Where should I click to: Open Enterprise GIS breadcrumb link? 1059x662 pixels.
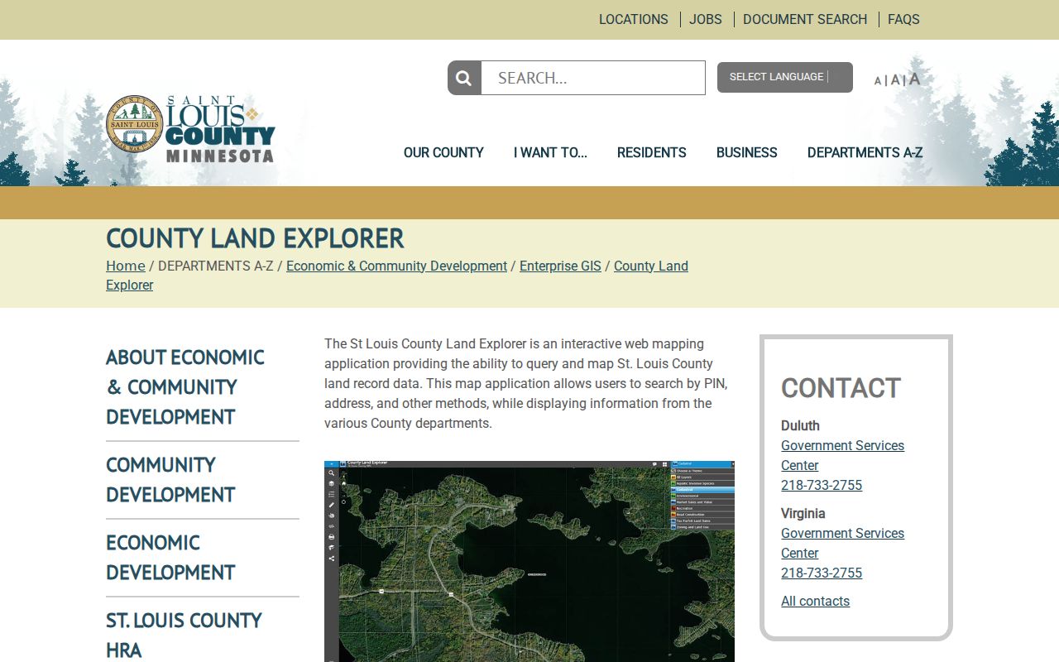pos(560,266)
